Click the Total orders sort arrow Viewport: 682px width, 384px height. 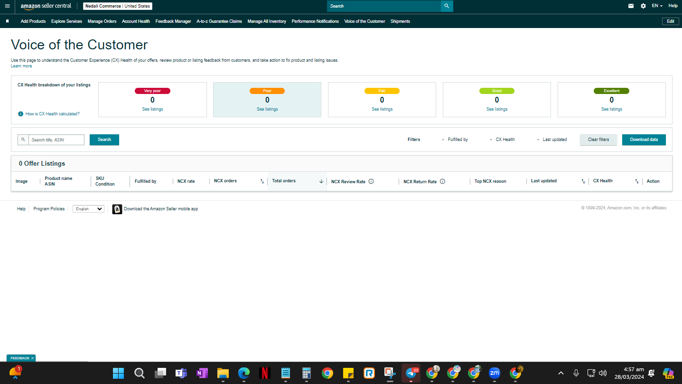(x=321, y=181)
